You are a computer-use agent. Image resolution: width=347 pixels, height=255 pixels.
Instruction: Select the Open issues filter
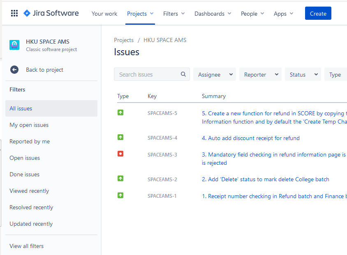pyautogui.click(x=51, y=158)
